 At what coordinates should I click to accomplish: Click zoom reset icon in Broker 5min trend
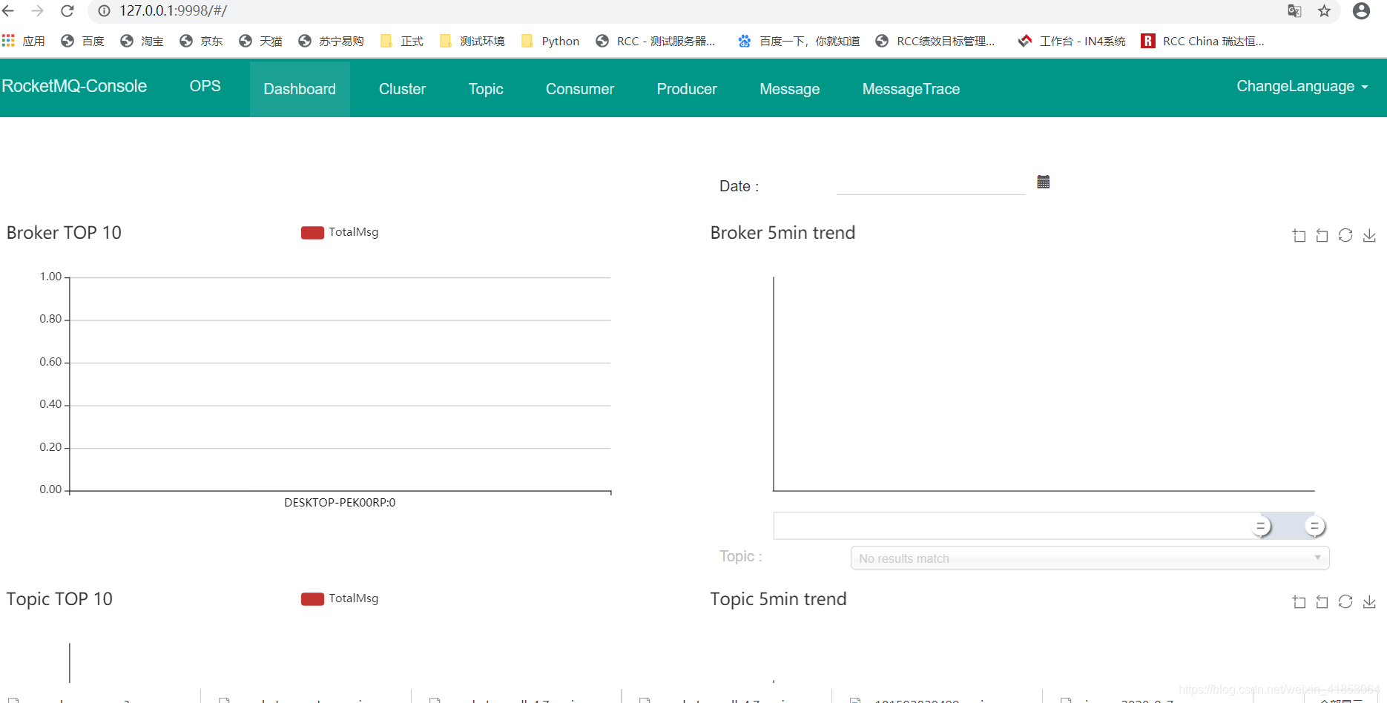[1322, 235]
